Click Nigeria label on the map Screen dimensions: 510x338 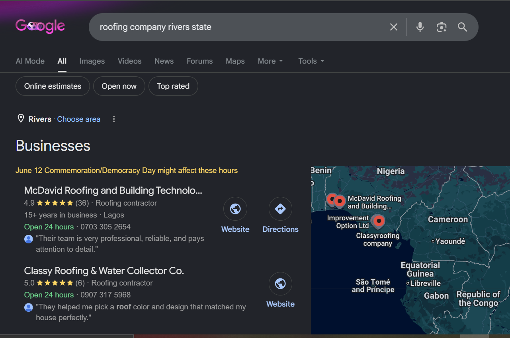pyautogui.click(x=391, y=171)
